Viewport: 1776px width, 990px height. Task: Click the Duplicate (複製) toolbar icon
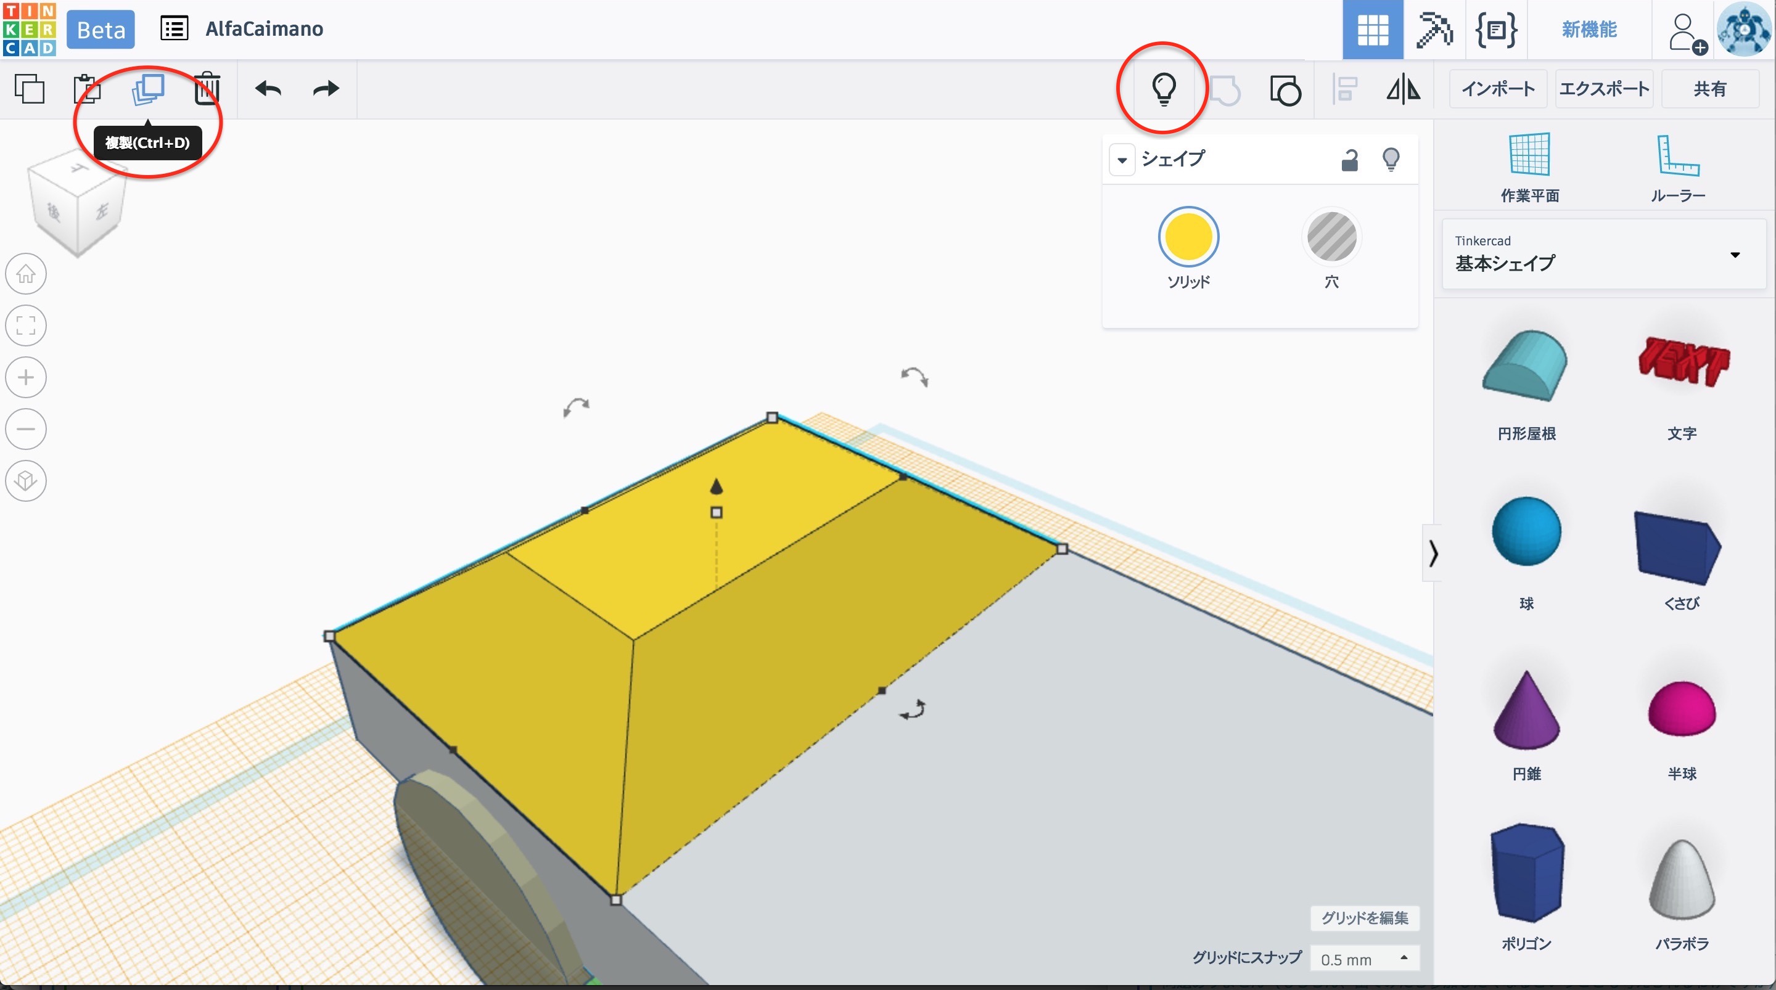click(x=147, y=89)
